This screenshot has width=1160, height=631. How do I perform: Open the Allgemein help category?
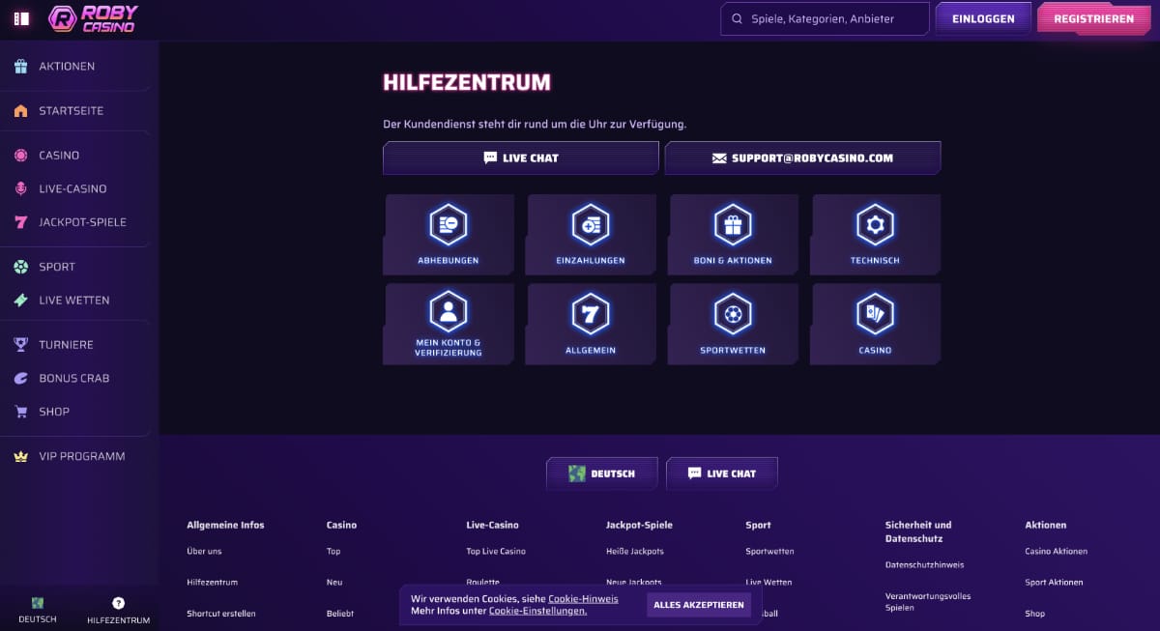[591, 324]
